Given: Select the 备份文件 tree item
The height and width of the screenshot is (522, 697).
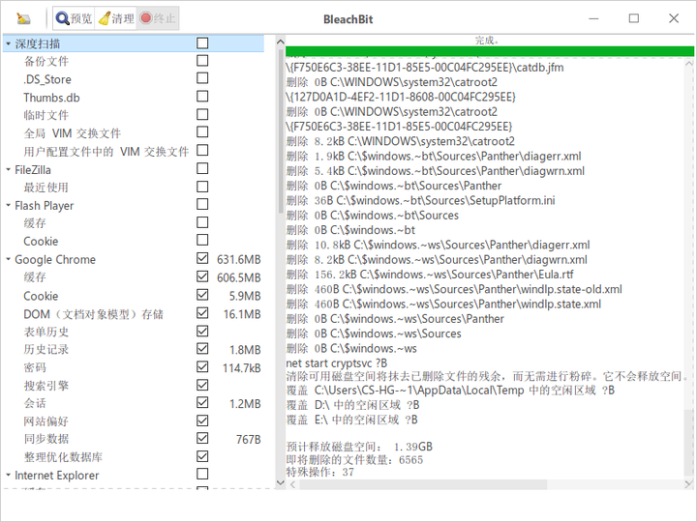Looking at the screenshot, I should 46,61.
